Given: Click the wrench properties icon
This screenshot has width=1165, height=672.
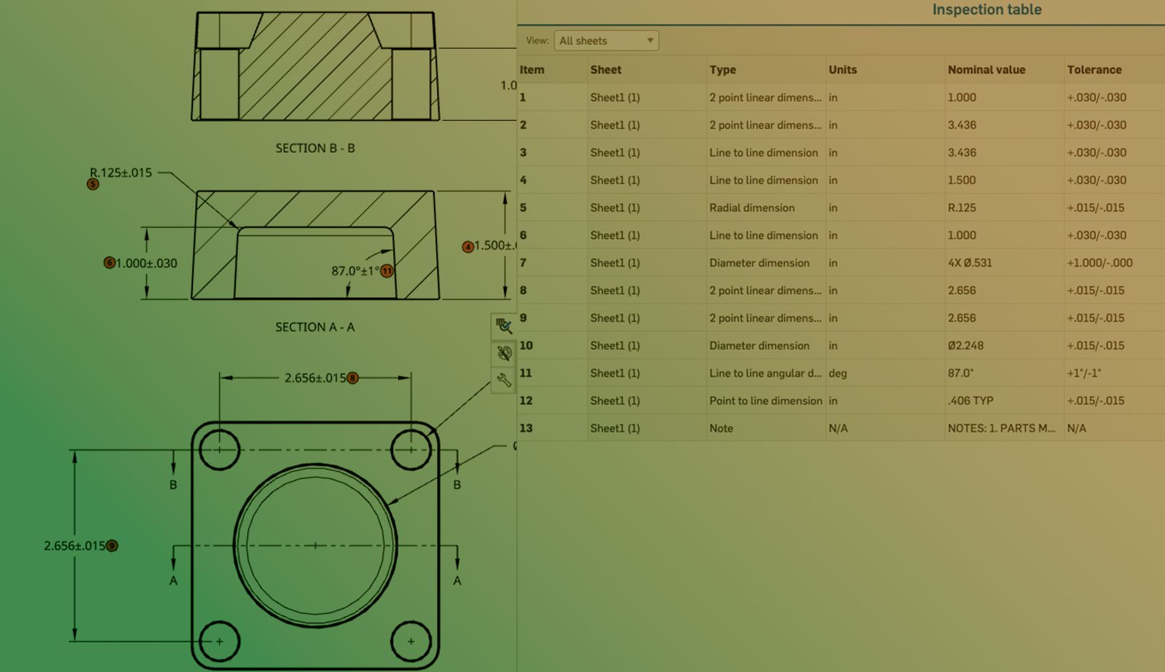Looking at the screenshot, I should click(x=503, y=379).
